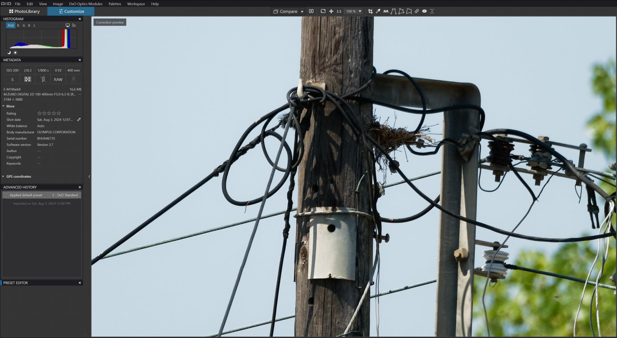617x338 pixels.
Task: Activate the Horizon leveling tool
Action: point(386,11)
